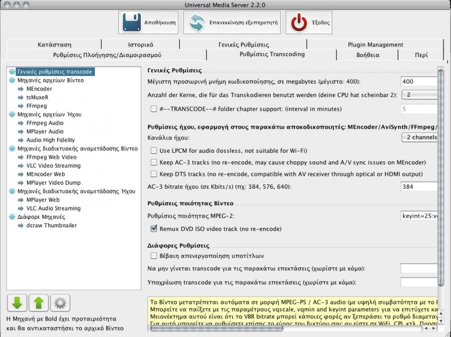This screenshot has height=337, width=451.
Task: Toggle Keep AC-3 tracks checkbox
Action: pos(154,162)
